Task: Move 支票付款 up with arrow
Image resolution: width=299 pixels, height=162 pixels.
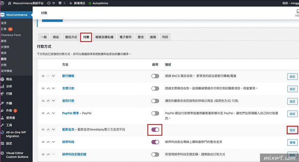Action: click(48, 89)
